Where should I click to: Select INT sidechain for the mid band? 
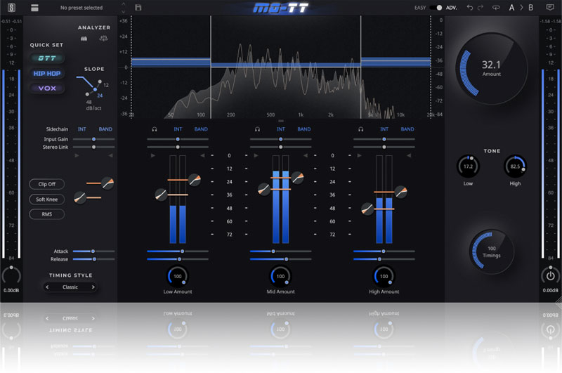pos(280,129)
